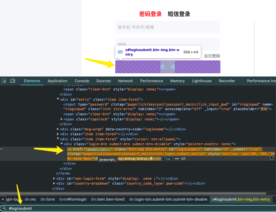Screen dimensions: 276x212
Task: Click the ellipsis badge in capslock span
Action: [x=162, y=119]
